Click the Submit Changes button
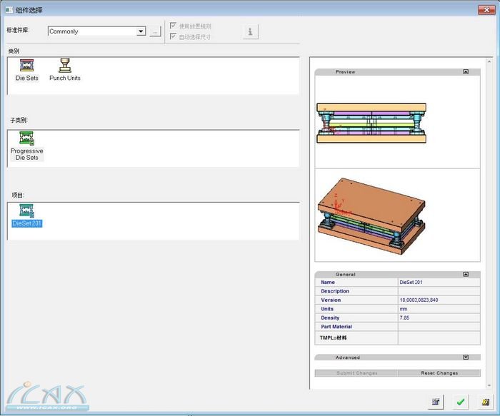Viewport: 500px width, 416px height. (356, 373)
